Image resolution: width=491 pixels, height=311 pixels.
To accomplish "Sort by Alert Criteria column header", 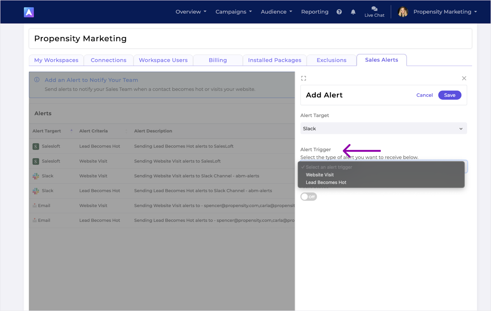I will (x=94, y=131).
